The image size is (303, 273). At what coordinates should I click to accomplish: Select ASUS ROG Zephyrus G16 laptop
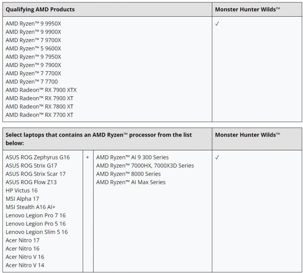pos(37,157)
